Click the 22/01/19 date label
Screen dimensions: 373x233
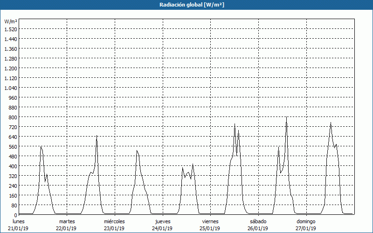(66, 228)
